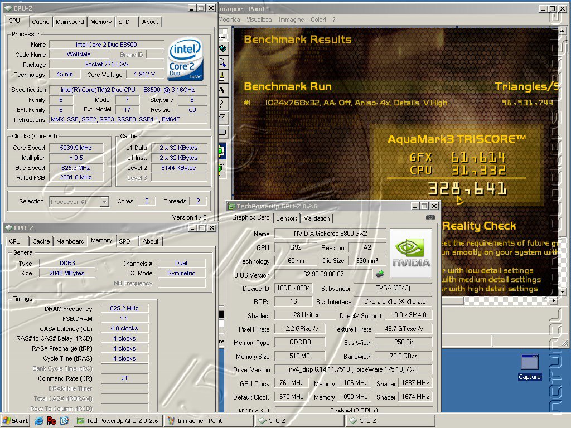This screenshot has height=428, width=571.
Task: Click the Start button
Action: coord(15,421)
